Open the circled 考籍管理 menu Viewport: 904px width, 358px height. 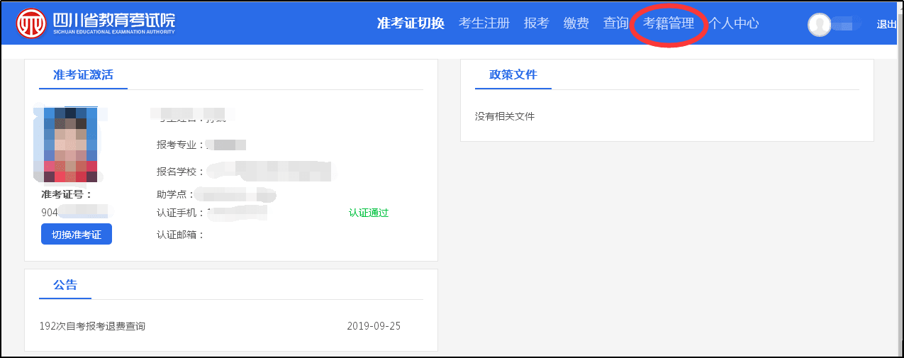point(668,23)
